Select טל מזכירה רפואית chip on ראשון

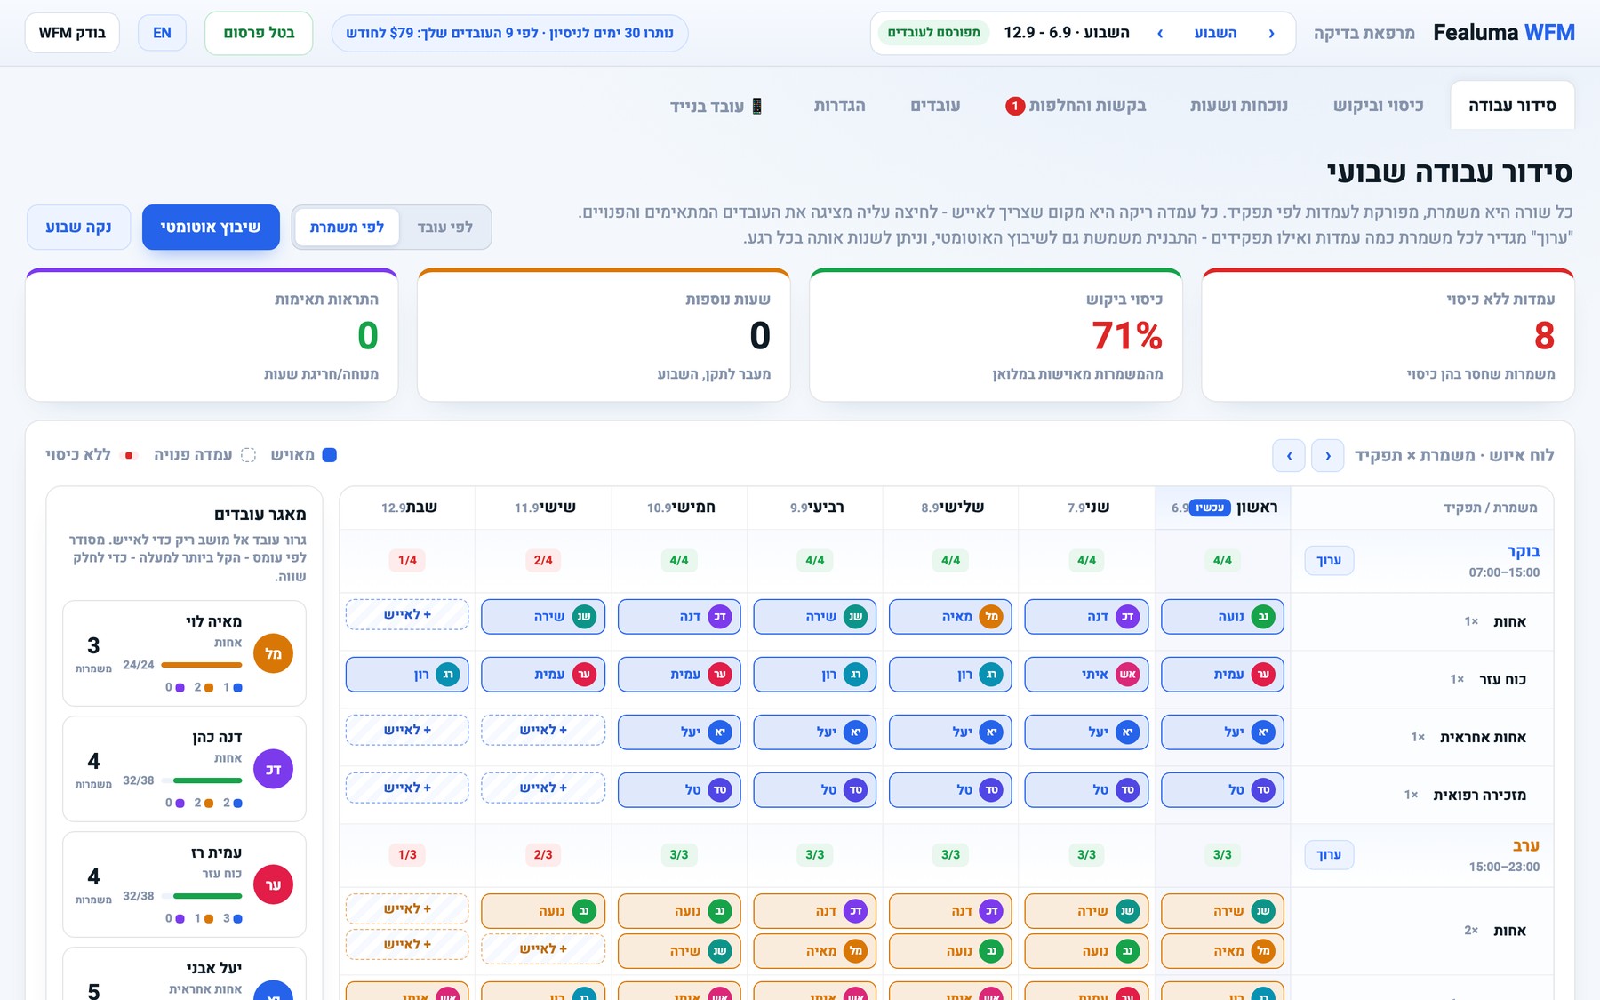[1222, 790]
